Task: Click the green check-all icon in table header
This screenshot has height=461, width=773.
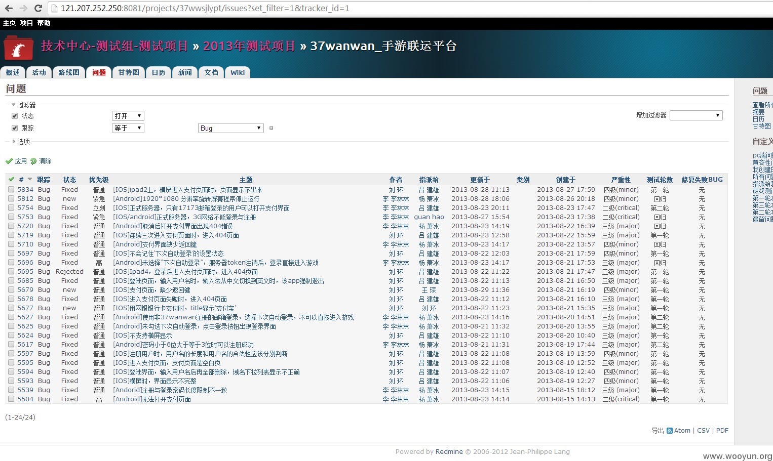Action: pos(11,179)
